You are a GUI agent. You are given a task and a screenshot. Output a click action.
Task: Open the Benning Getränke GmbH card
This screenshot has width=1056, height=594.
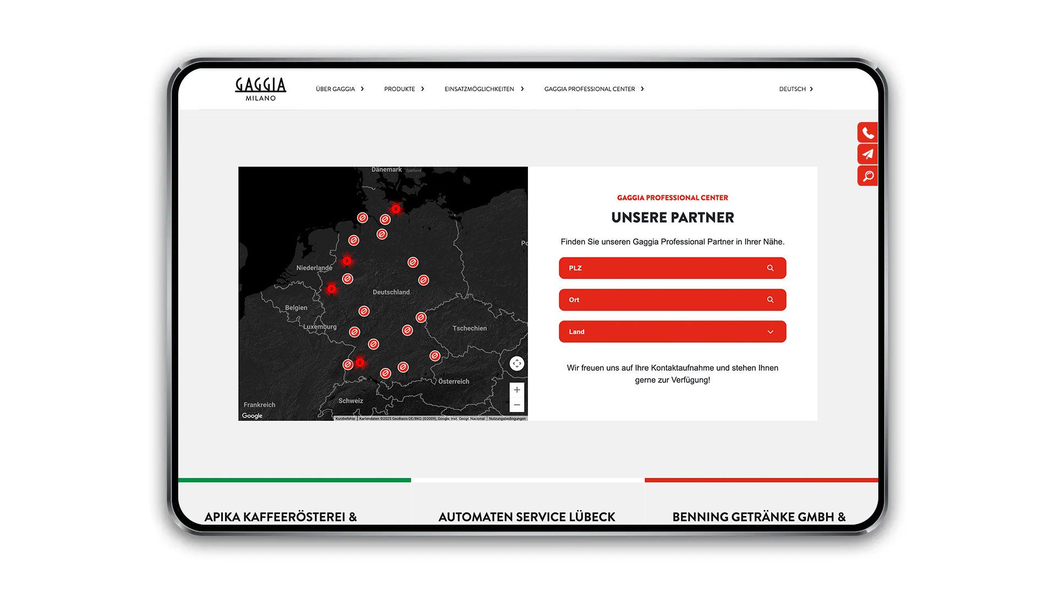(x=759, y=517)
